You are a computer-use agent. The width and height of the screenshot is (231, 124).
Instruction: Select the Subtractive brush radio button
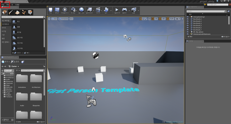pos(23,53)
